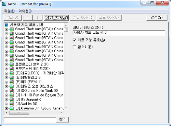Expand the [J]1-Hi-10-Fun de Egajou Zun node
The height and width of the screenshot is (126, 171).
(6, 95)
